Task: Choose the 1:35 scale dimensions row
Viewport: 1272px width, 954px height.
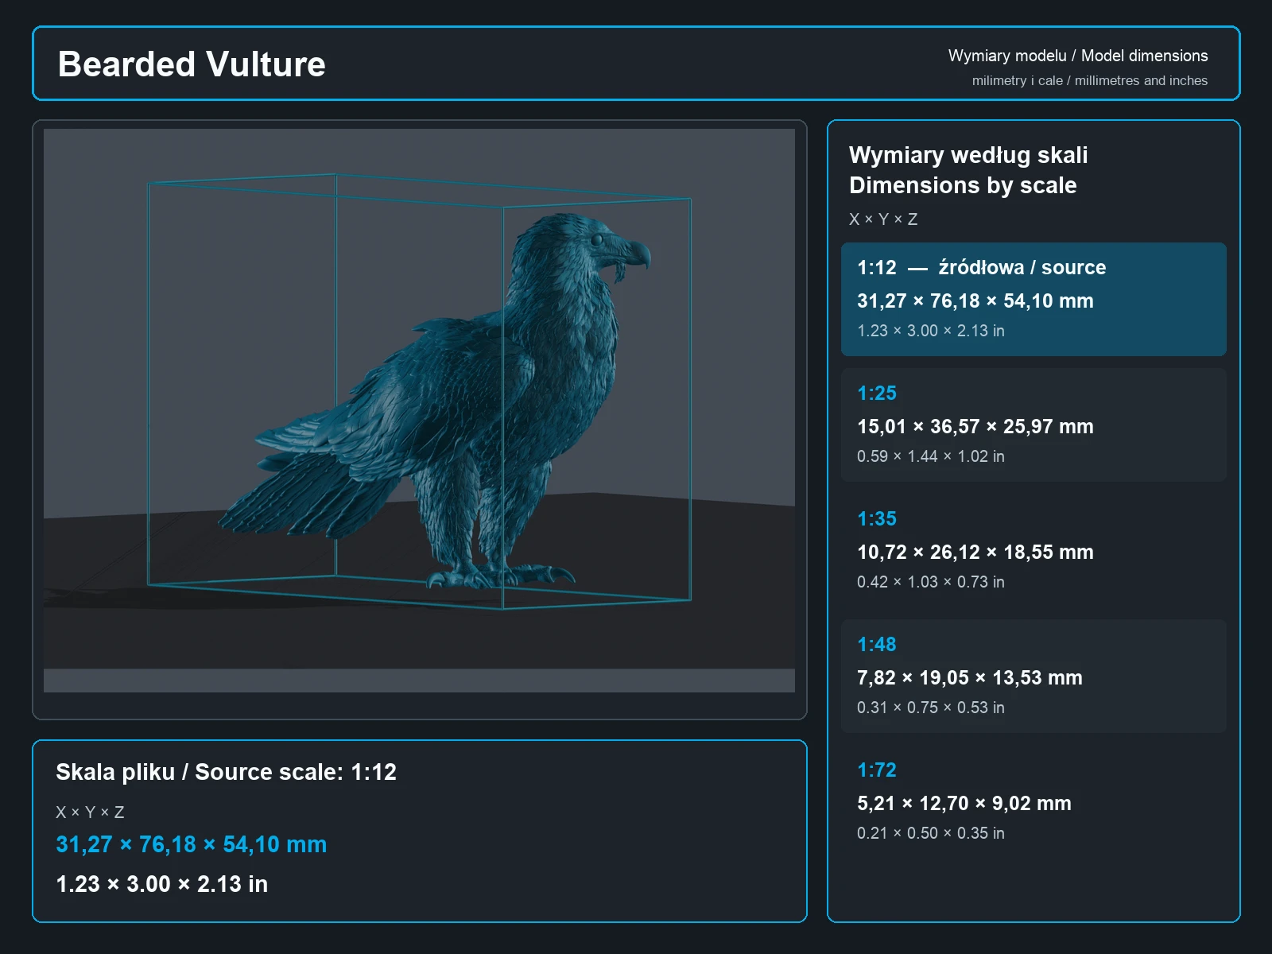Action: (x=1033, y=550)
